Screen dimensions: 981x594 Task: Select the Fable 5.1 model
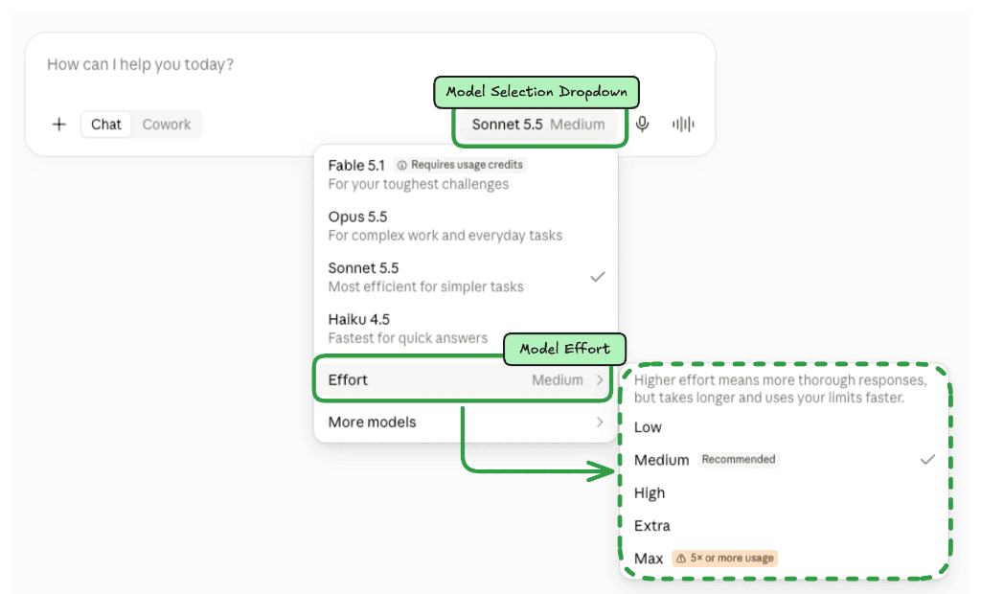465,174
